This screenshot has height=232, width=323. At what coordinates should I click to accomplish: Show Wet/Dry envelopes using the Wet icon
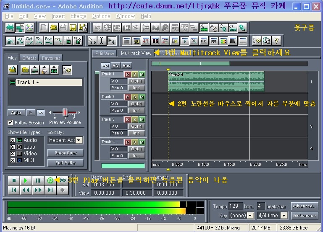pos(29,41)
